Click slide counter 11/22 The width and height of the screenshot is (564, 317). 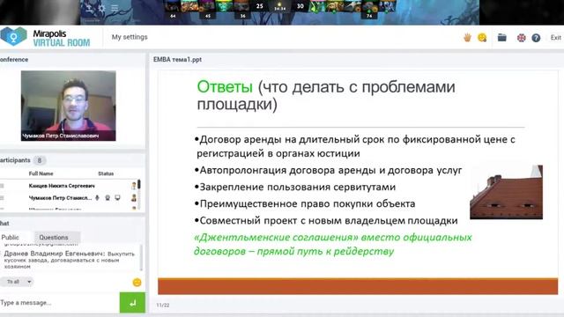click(162, 306)
